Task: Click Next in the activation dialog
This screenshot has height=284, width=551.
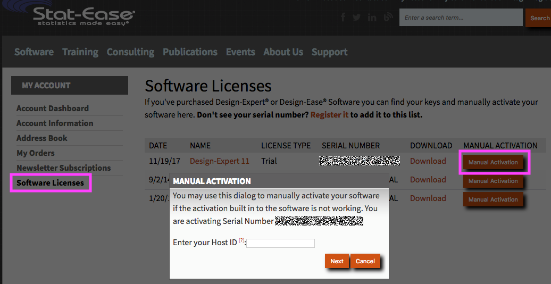Action: (x=337, y=261)
